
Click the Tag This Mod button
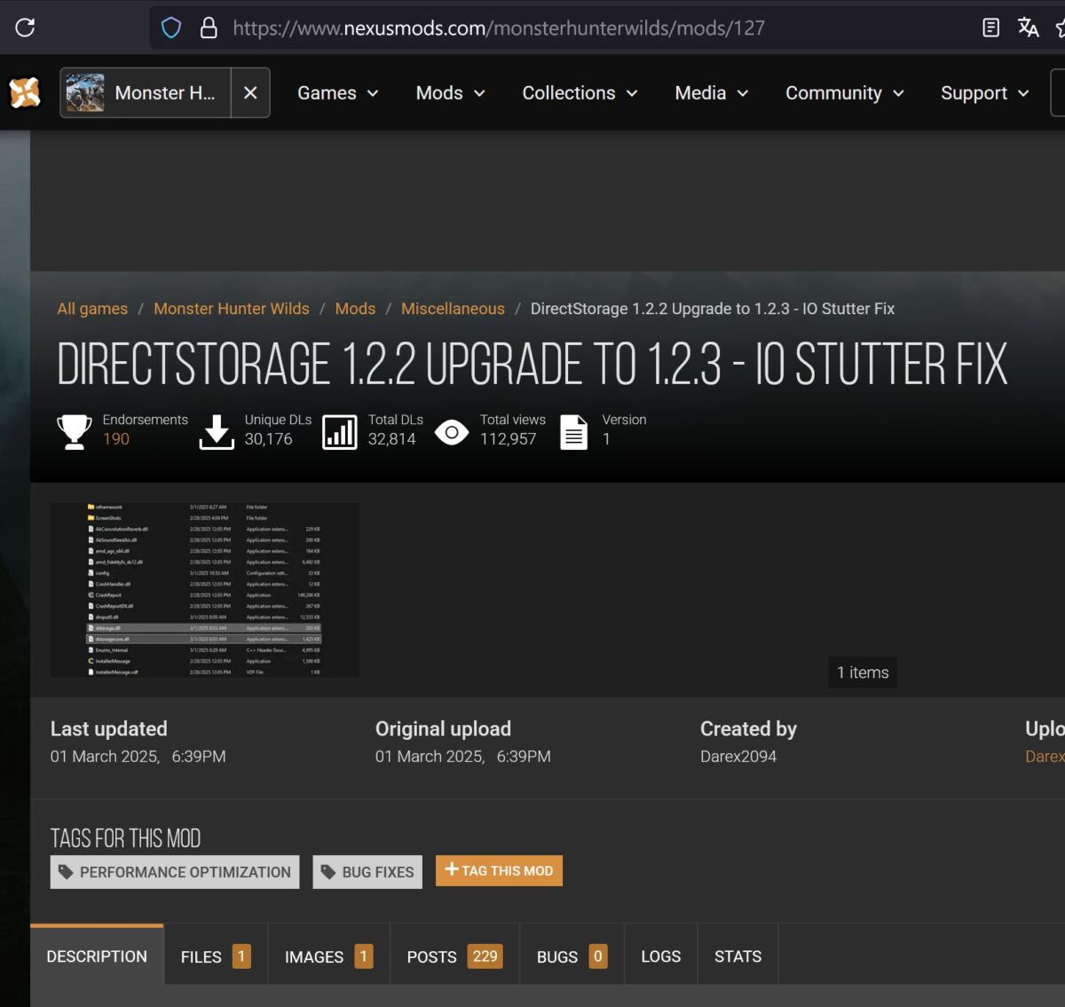[x=499, y=871]
